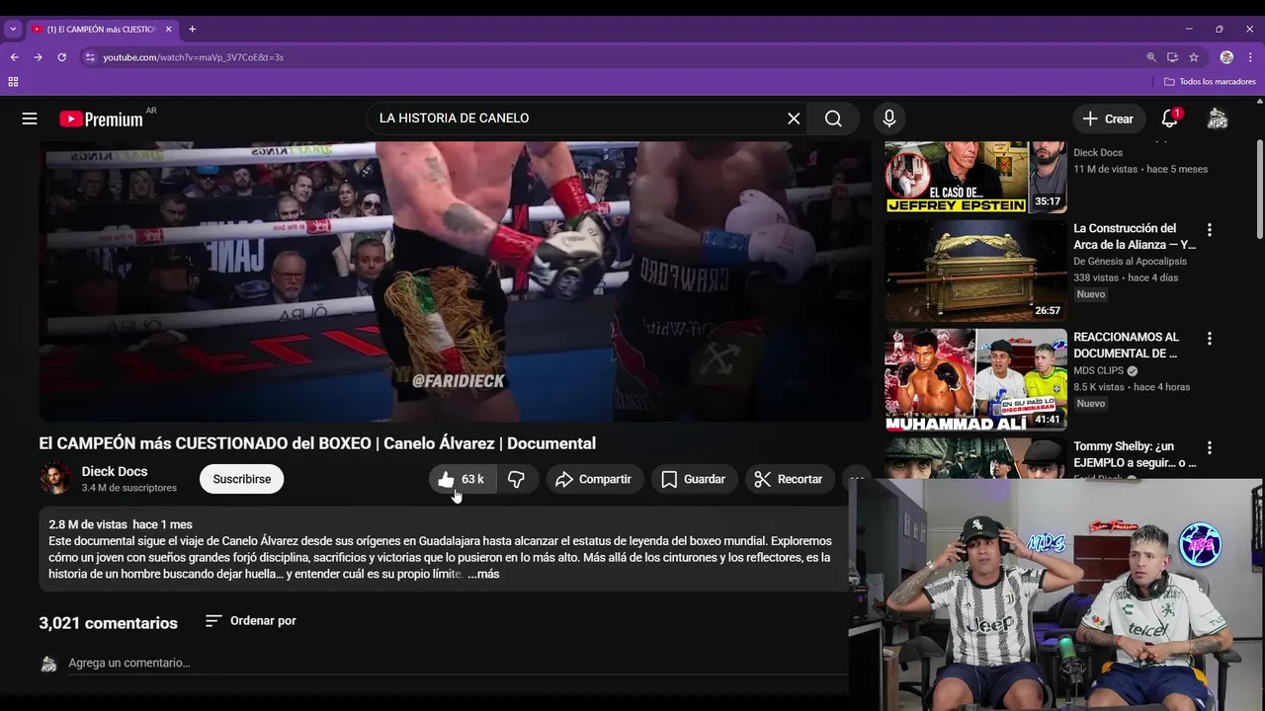Bookmark this page with star
Viewport: 1265px width, 711px height.
pyautogui.click(x=1194, y=57)
